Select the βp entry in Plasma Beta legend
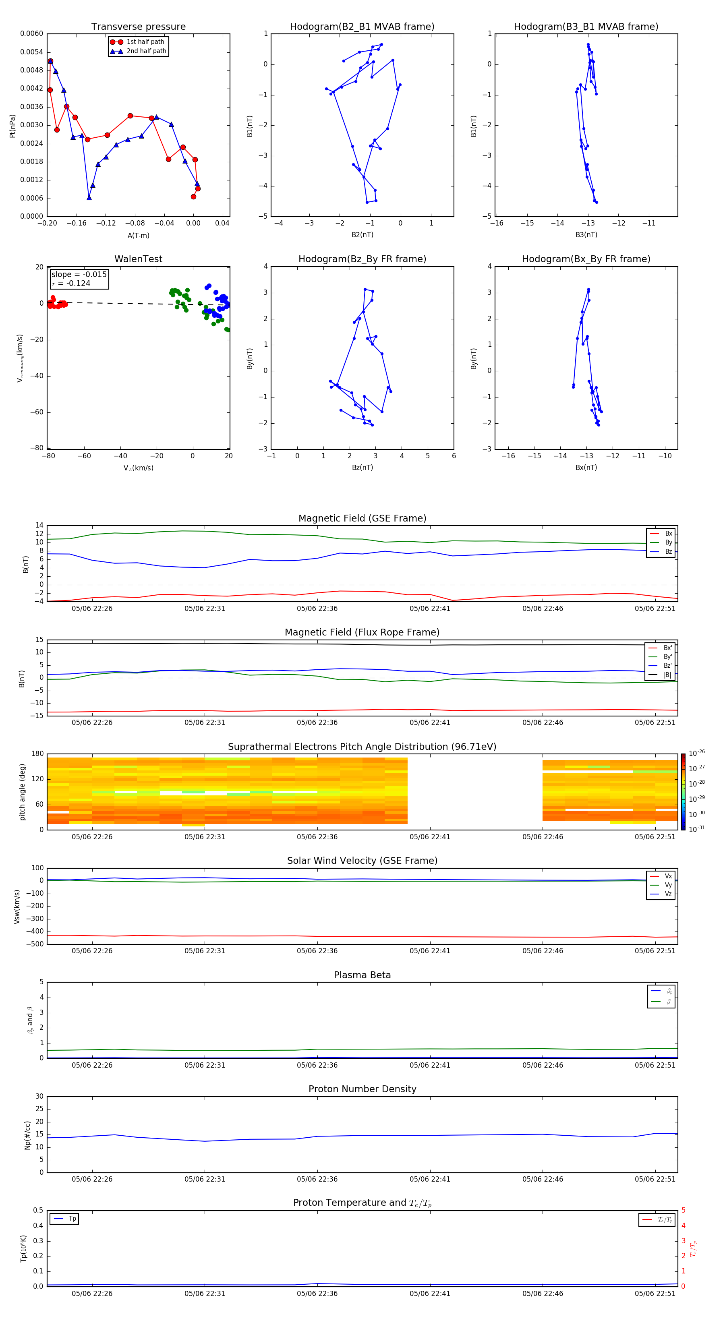The height and width of the screenshot is (1329, 725). pyautogui.click(x=661, y=991)
